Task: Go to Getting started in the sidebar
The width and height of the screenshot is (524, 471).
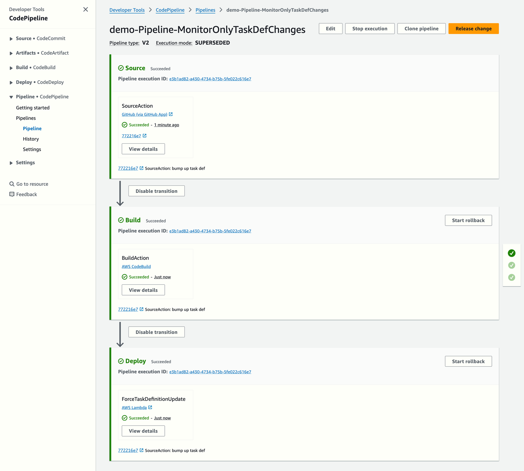Action: [33, 108]
